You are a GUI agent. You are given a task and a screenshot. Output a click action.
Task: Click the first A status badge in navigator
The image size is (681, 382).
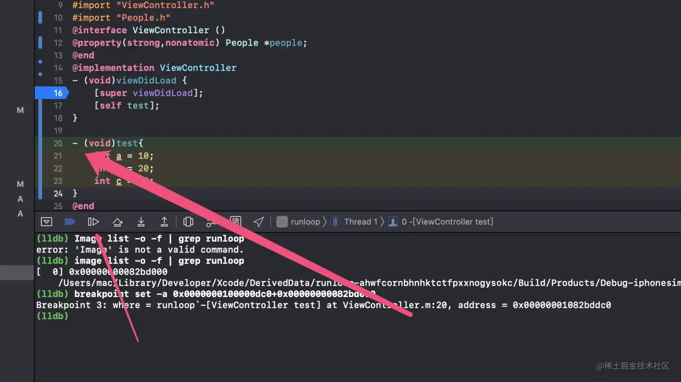(20, 199)
